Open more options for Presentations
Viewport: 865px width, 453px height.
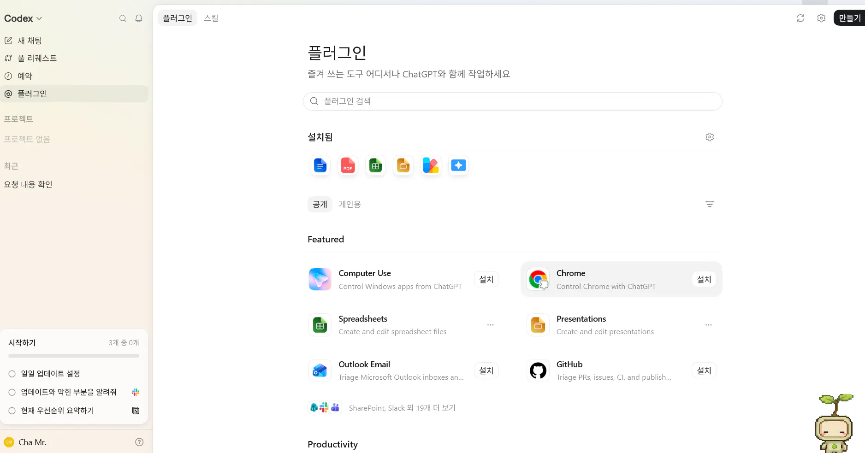coord(709,325)
